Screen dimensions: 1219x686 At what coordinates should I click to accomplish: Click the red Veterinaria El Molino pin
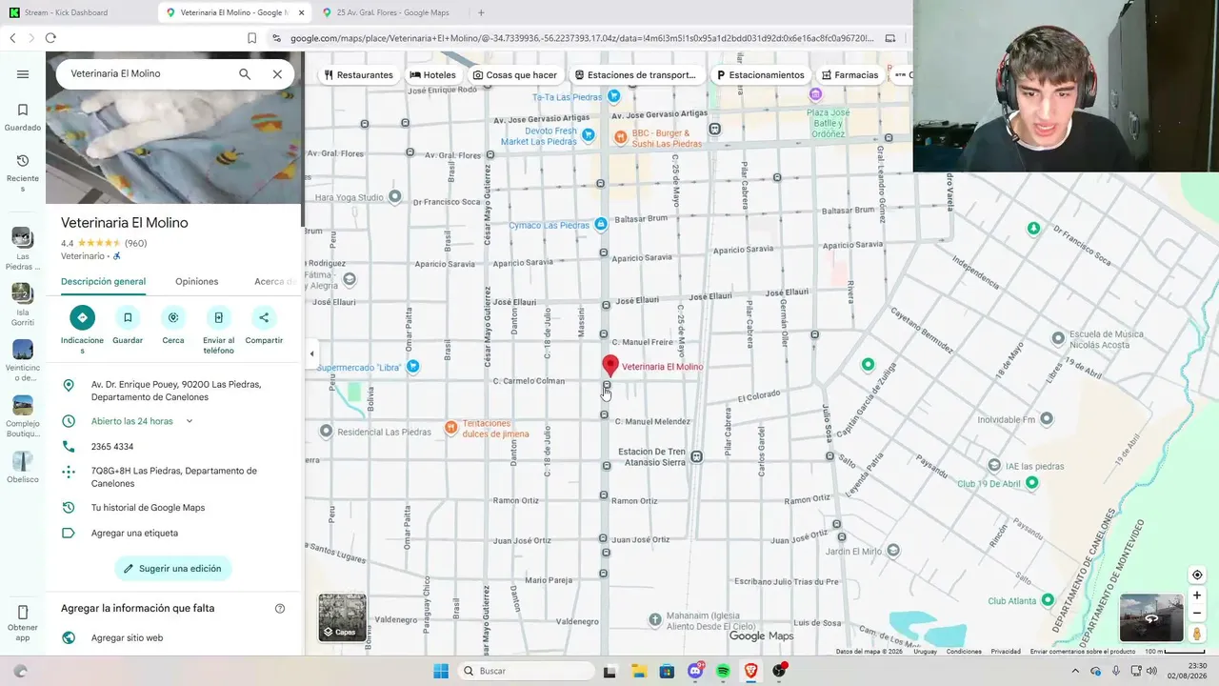(610, 365)
